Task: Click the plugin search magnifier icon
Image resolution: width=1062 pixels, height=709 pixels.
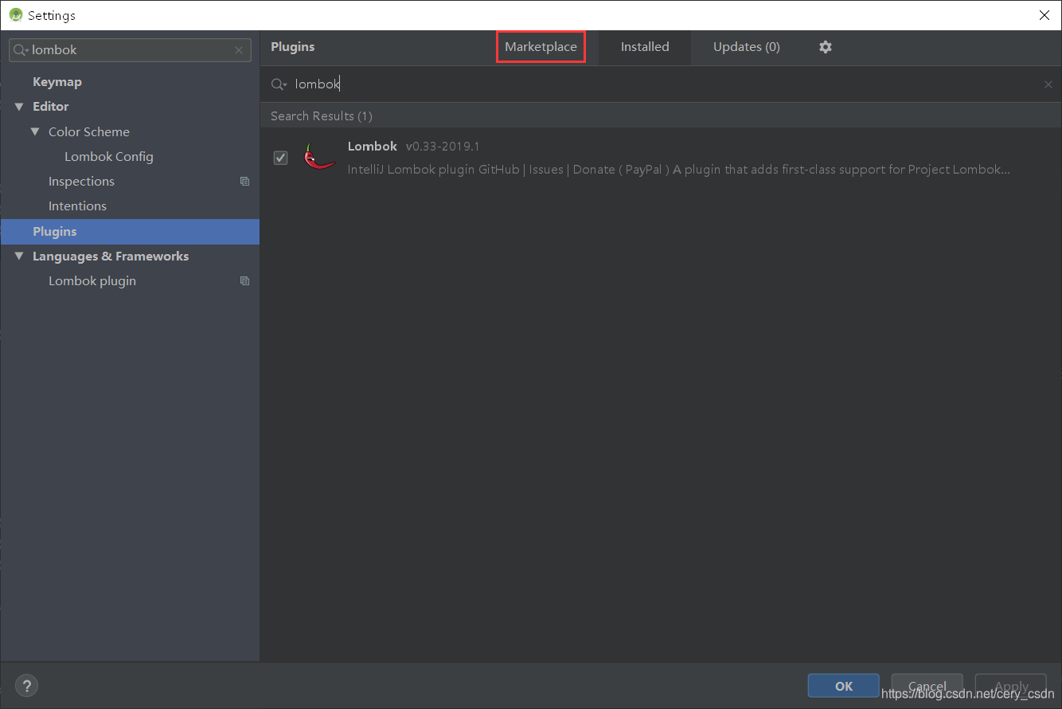Action: [x=279, y=84]
